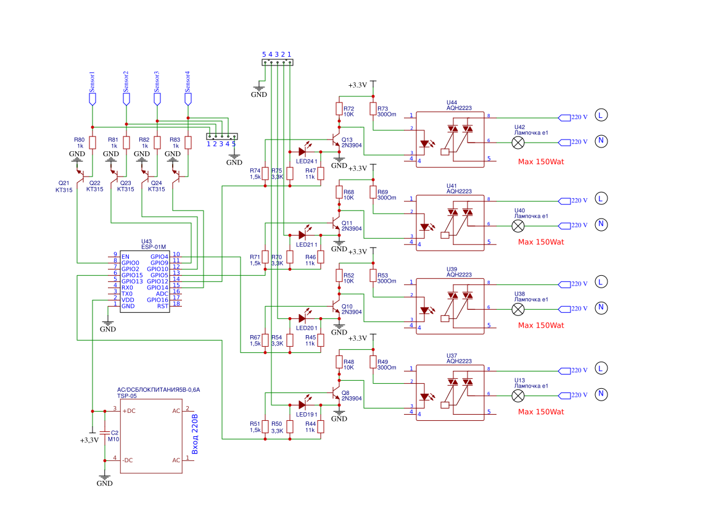721x511 pixels.
Task: Click the Q10 2N3904 transistor symbol
Action: (336, 306)
